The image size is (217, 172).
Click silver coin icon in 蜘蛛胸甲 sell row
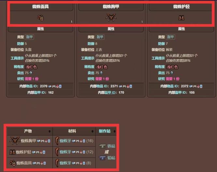point(101,73)
